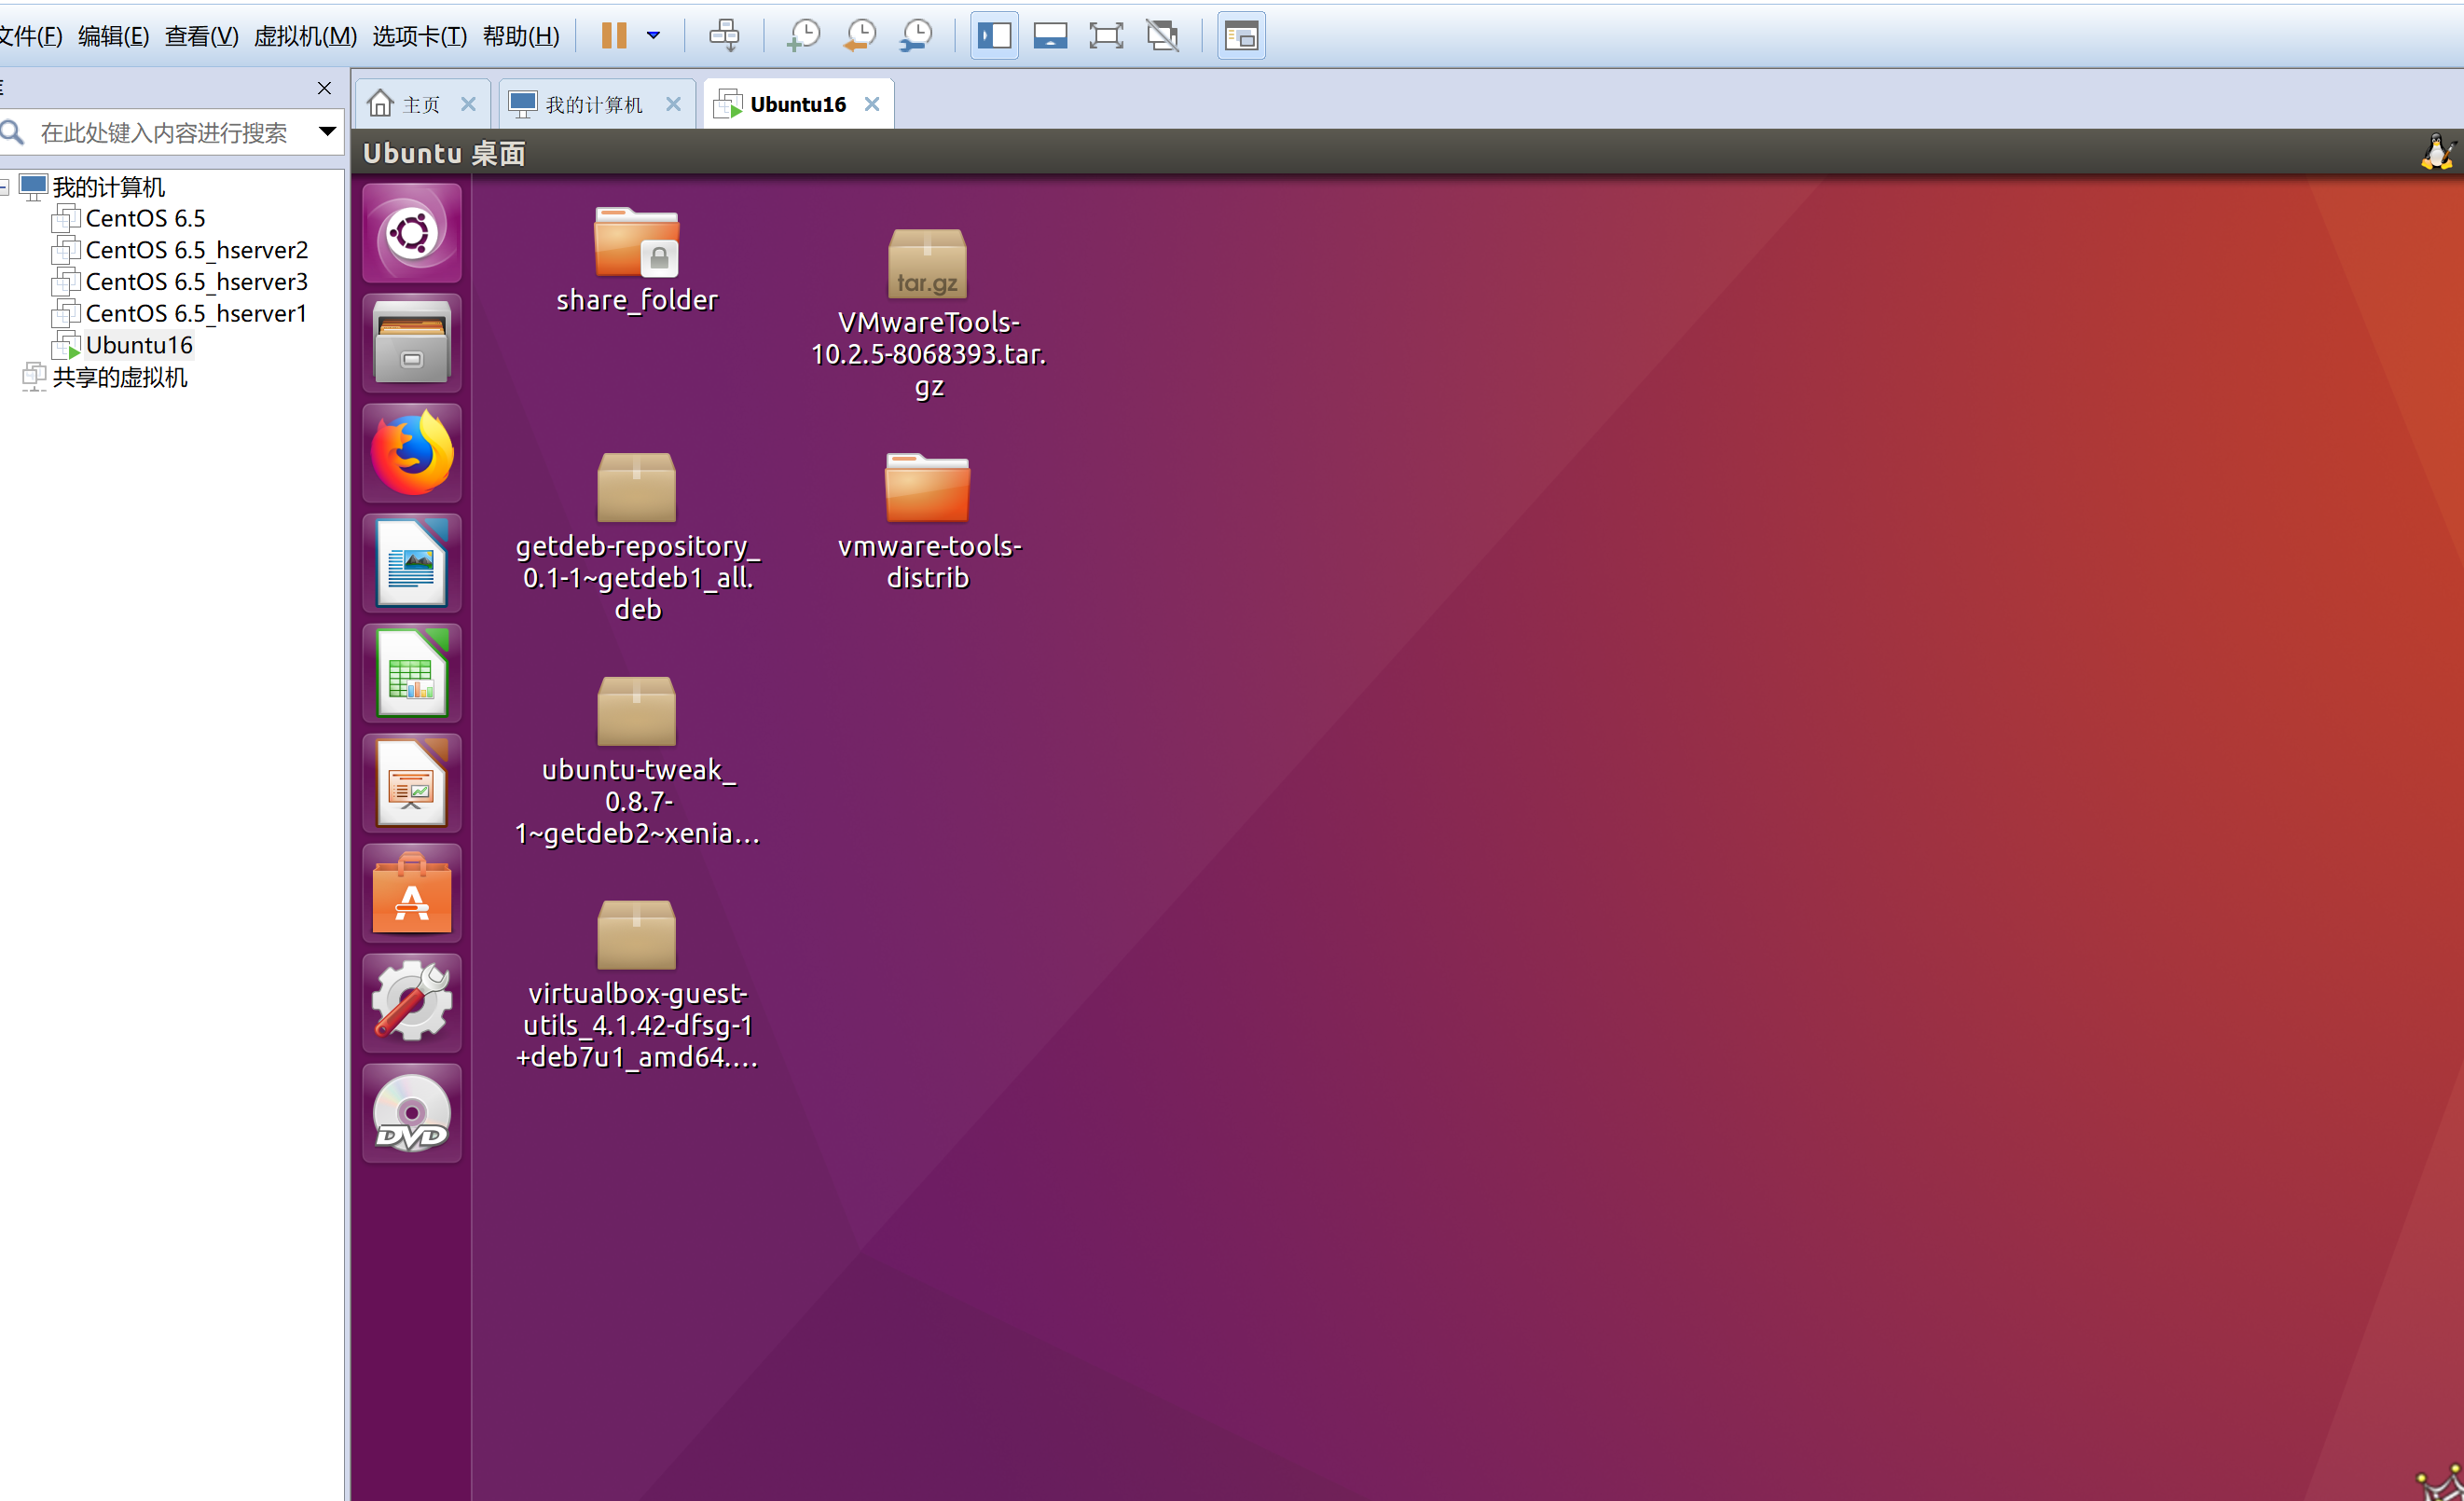Switch to the Ubuntu16 tab

[x=795, y=103]
